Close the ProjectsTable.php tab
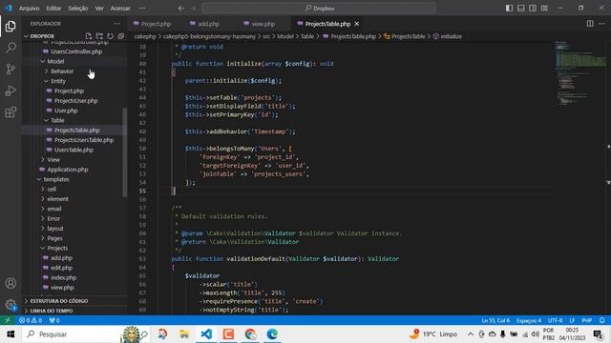The height and width of the screenshot is (343, 611). [356, 24]
